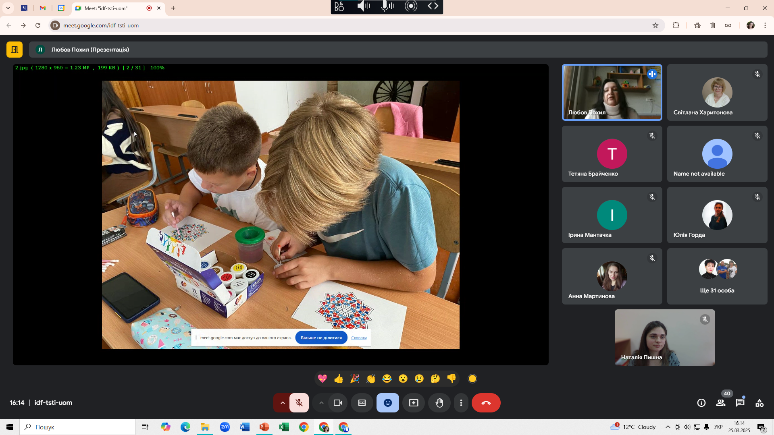Select Любов Похил video tile

[x=612, y=92]
